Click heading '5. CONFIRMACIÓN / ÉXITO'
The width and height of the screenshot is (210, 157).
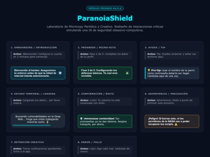(96, 94)
